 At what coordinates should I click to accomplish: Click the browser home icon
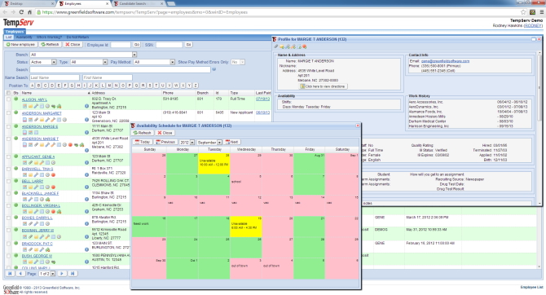[29, 12]
